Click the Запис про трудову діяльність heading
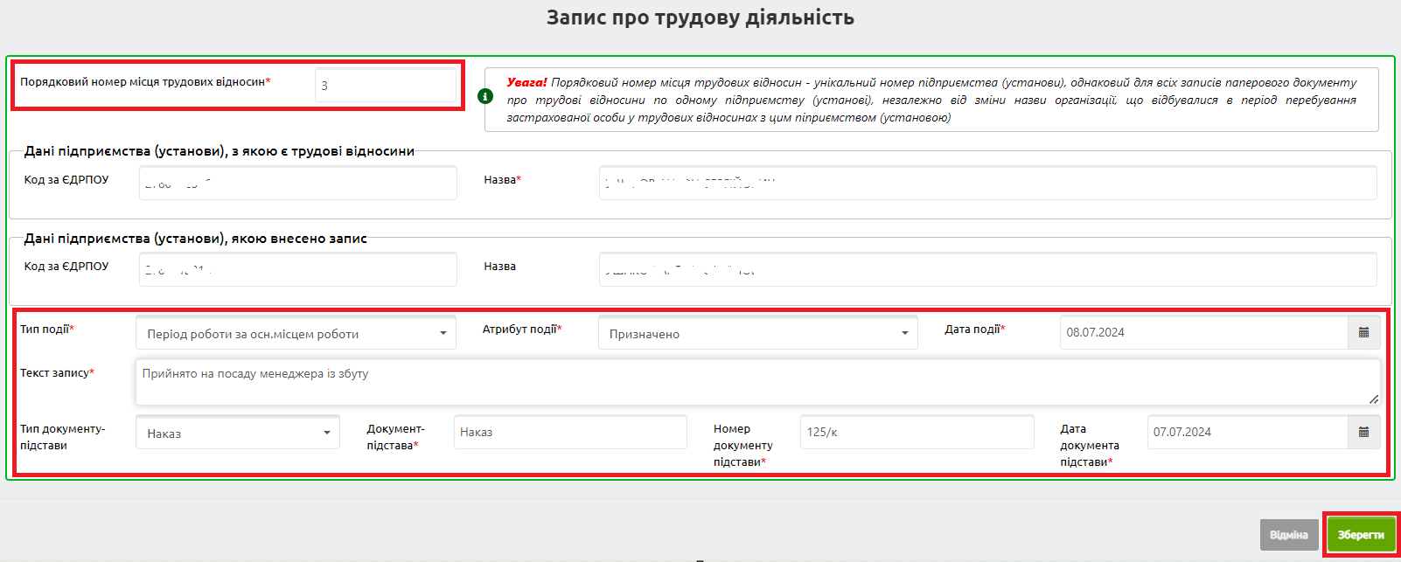 (700, 17)
